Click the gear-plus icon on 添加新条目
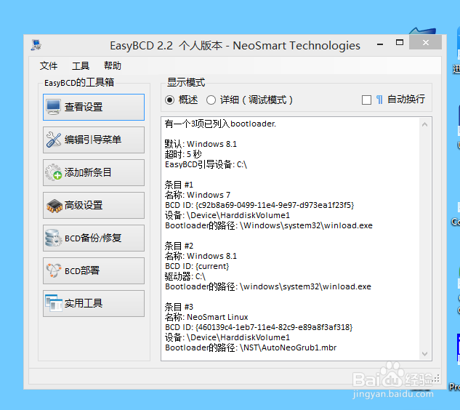The height and width of the screenshot is (410, 460). (53, 172)
